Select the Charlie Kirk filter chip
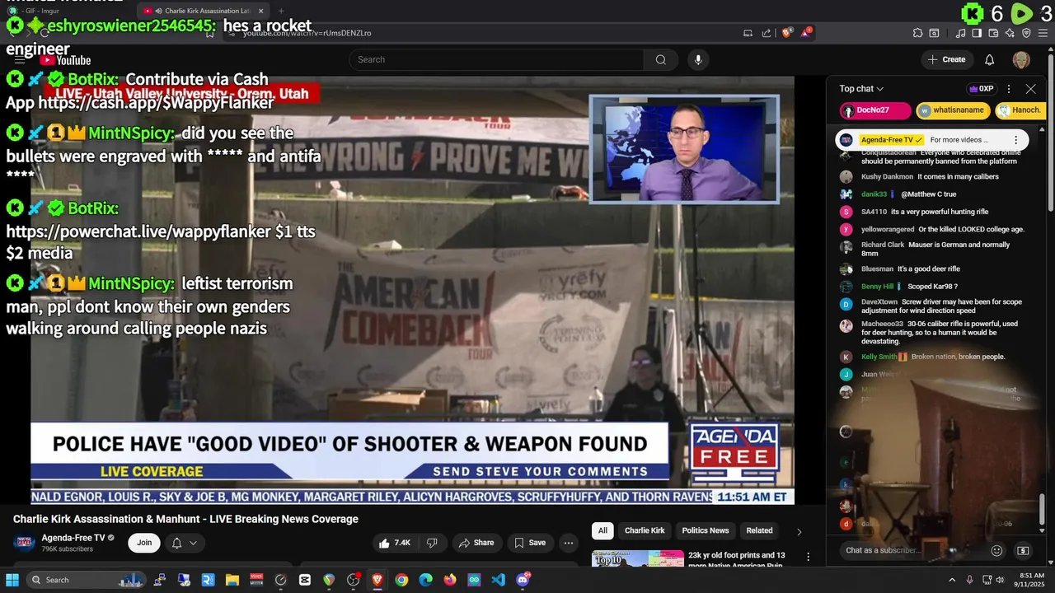1055x593 pixels. [x=645, y=530]
